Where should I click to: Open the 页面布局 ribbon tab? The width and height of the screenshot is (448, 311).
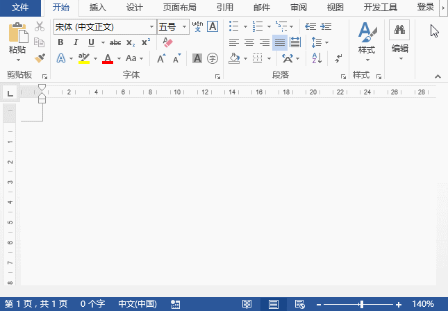179,8
